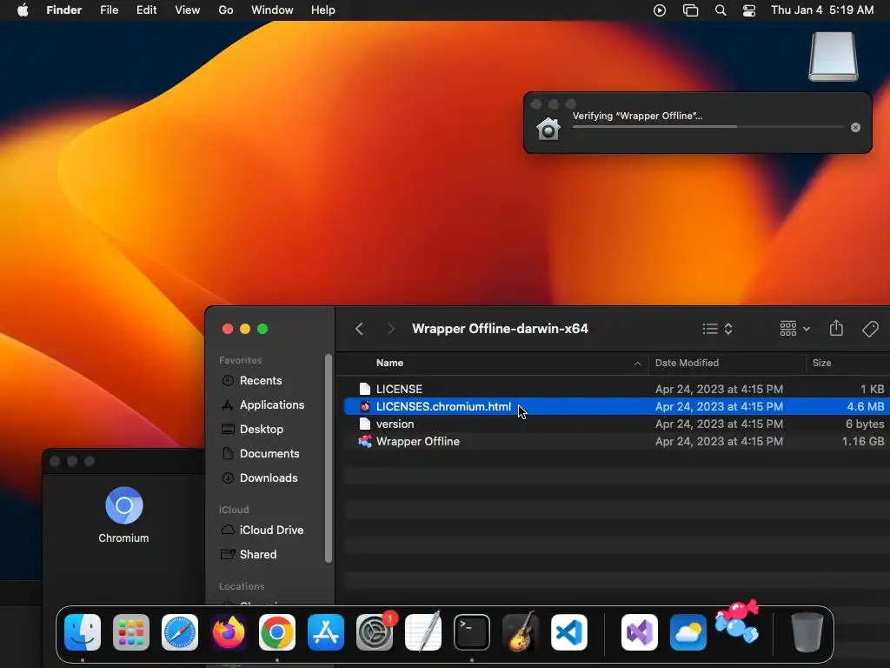This screenshot has height=668, width=890.
Task: Open GarageBand from the Dock
Action: [x=521, y=632]
